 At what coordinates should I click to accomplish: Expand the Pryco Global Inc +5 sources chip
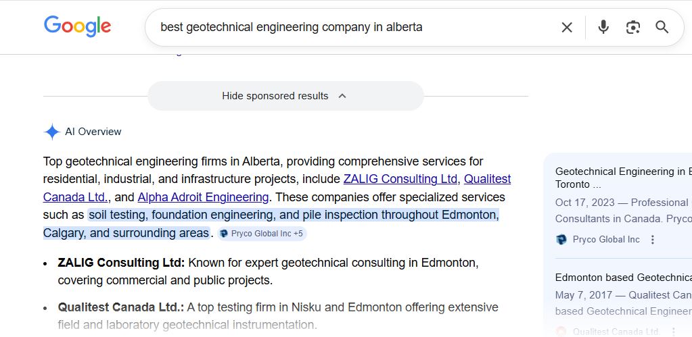(262, 234)
